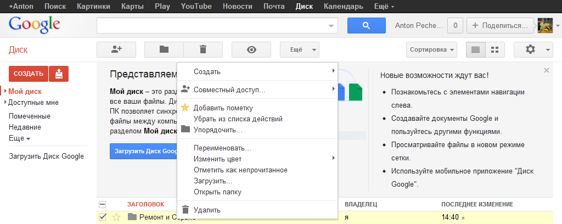This screenshot has width=562, height=224.
Task: Select Загрузить… in context menu
Action: [257, 181]
